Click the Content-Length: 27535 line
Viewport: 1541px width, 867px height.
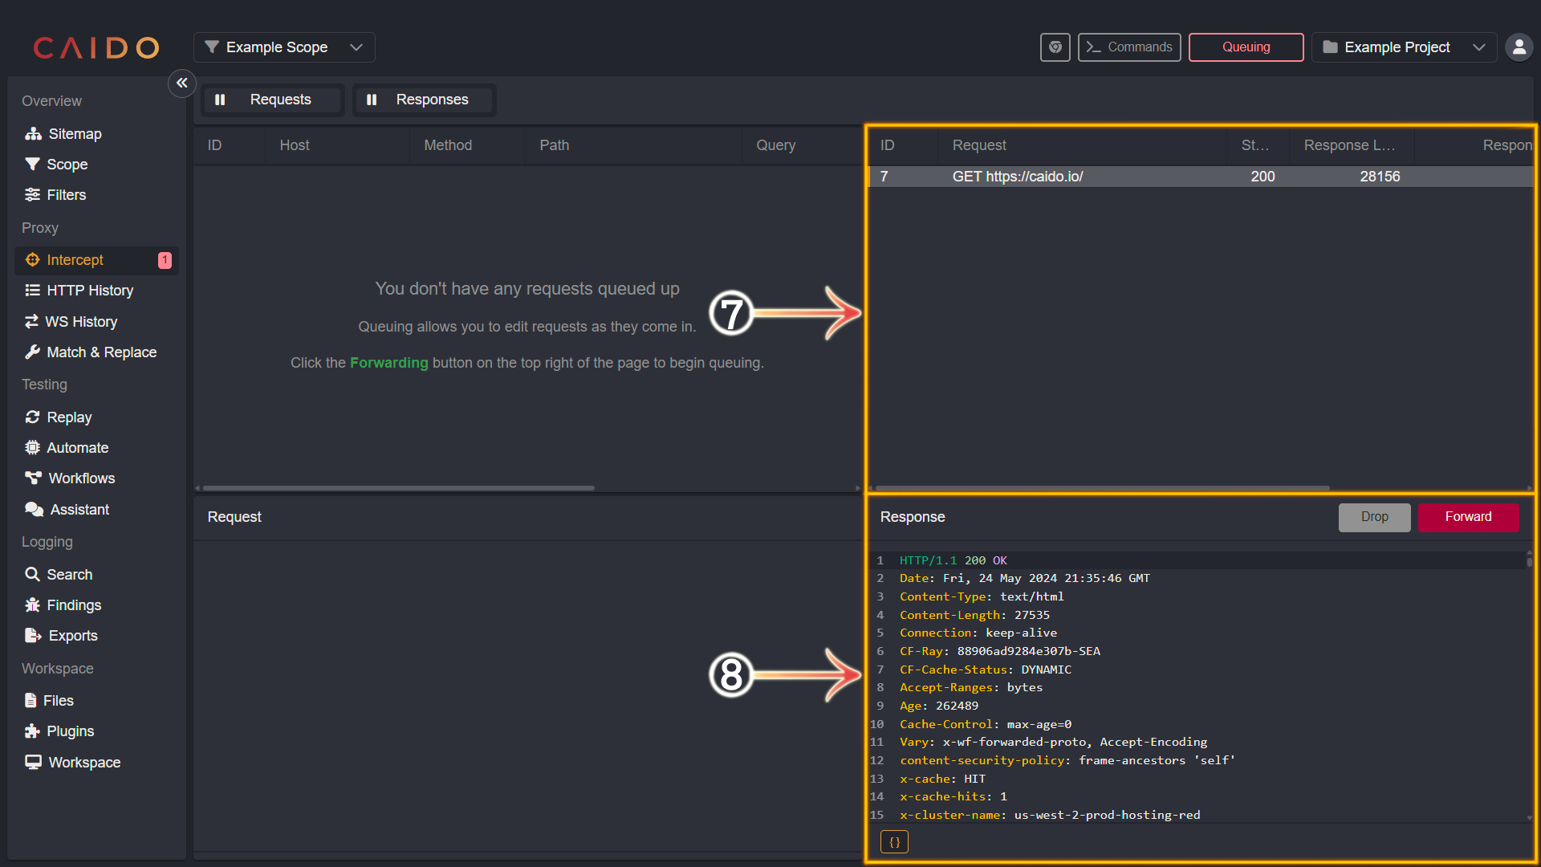pyautogui.click(x=974, y=615)
